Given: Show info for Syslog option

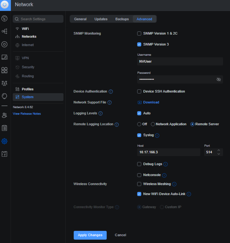Looking at the screenshot, I should [x=157, y=136].
